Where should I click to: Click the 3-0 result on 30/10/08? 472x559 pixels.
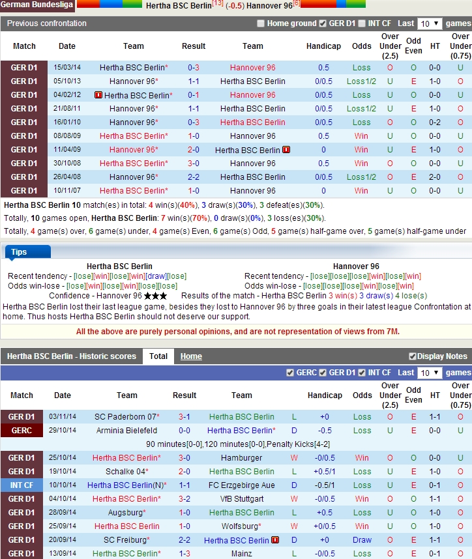[194, 164]
